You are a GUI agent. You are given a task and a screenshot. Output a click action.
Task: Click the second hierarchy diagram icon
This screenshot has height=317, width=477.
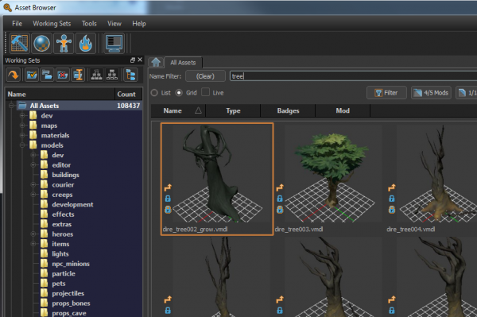(x=112, y=75)
